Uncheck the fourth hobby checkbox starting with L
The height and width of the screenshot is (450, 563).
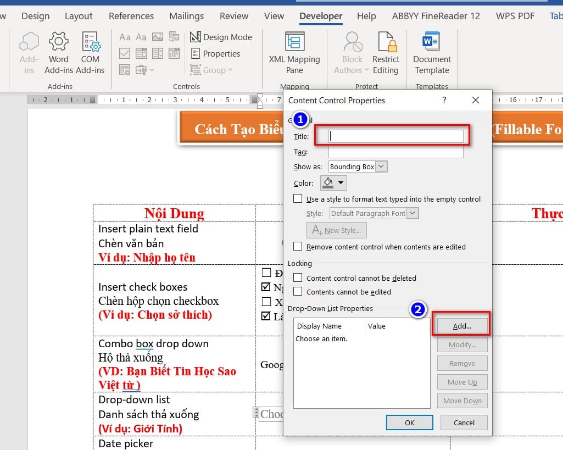pos(266,316)
